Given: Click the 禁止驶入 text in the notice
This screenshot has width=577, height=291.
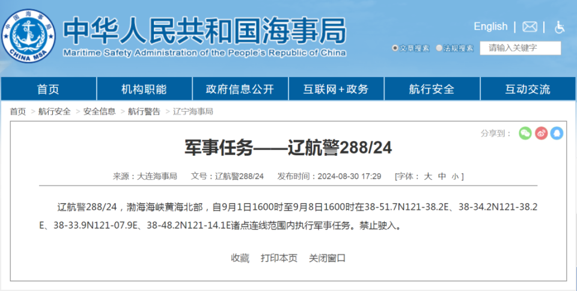Looking at the screenshot, I should tap(377, 225).
